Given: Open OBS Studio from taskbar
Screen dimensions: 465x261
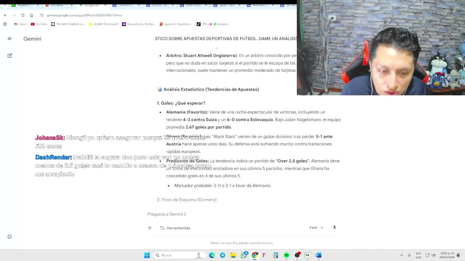Looking at the screenshot, I should pos(297,255).
